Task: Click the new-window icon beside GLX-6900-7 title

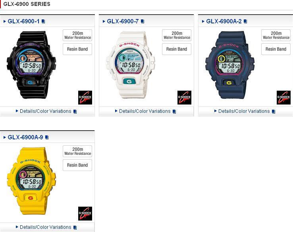Action: [x=143, y=21]
